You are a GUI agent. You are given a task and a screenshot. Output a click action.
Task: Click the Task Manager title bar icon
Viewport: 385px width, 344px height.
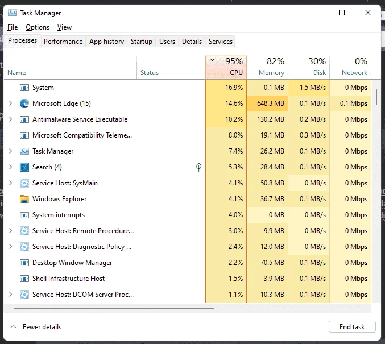pyautogui.click(x=13, y=13)
